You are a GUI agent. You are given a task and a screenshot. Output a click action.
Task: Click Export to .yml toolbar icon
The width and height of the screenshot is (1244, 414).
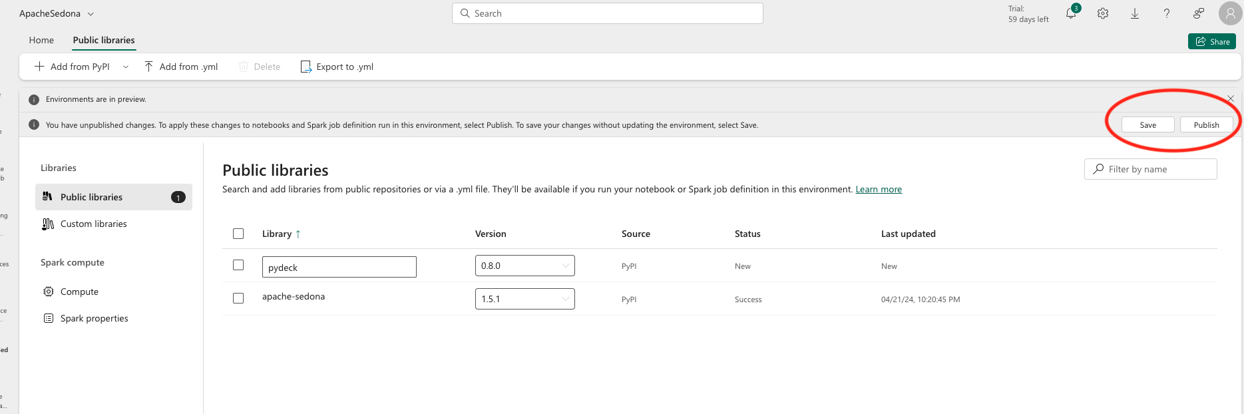pyautogui.click(x=306, y=67)
